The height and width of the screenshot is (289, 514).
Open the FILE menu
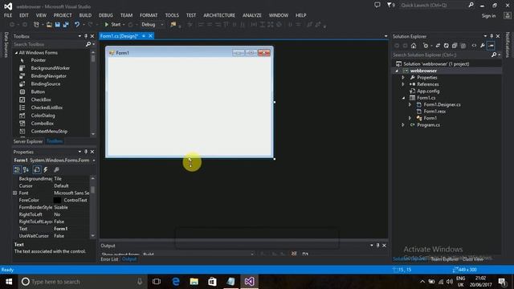pos(8,15)
